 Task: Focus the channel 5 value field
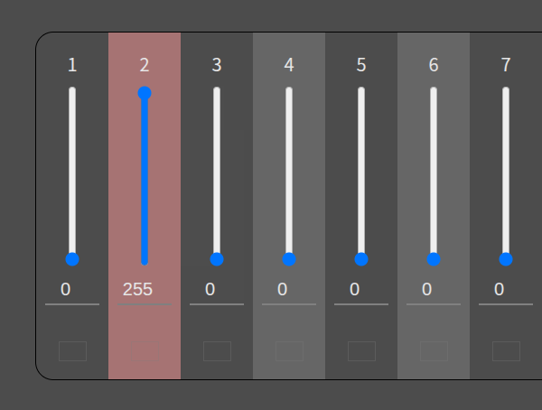pos(361,290)
